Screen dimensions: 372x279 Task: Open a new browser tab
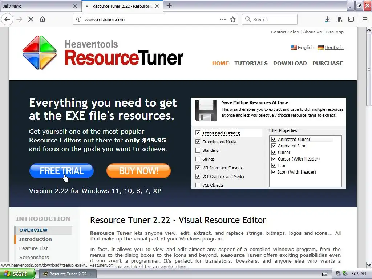[x=169, y=6]
